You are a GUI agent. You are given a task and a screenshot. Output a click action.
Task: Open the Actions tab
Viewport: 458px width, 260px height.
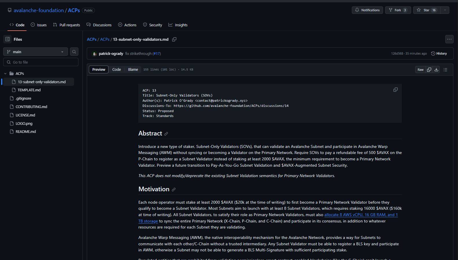(127, 25)
